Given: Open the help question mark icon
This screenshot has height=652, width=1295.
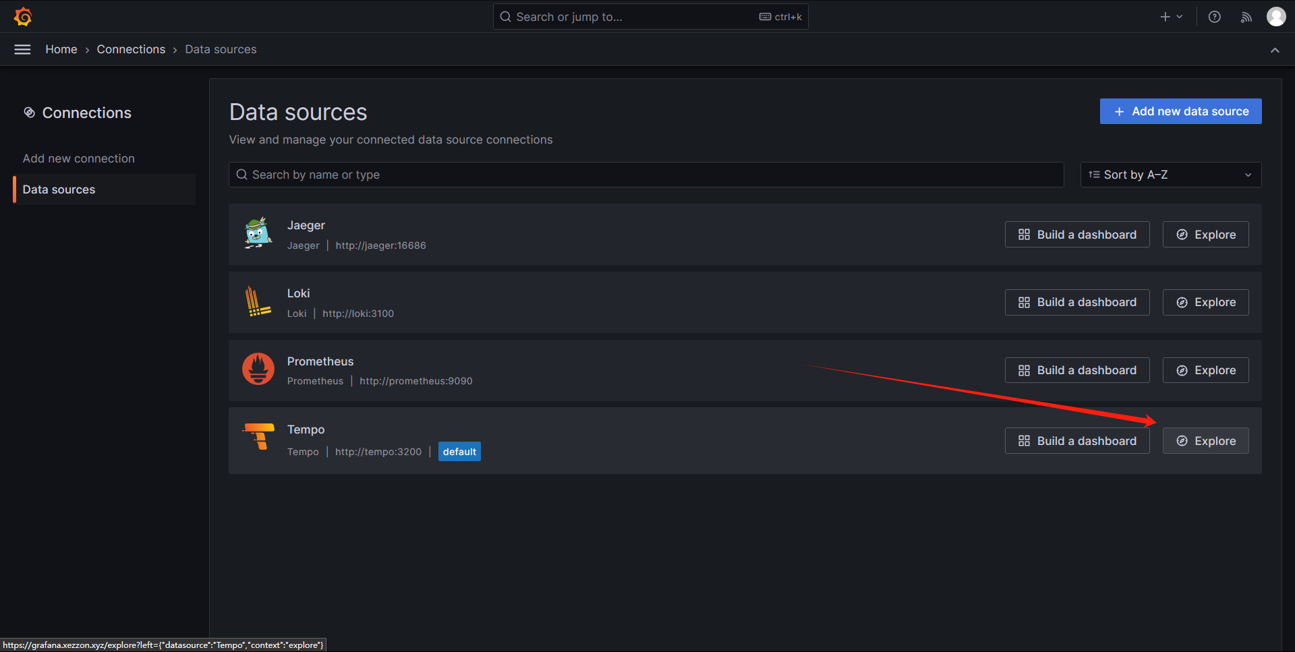Looking at the screenshot, I should pyautogui.click(x=1214, y=17).
